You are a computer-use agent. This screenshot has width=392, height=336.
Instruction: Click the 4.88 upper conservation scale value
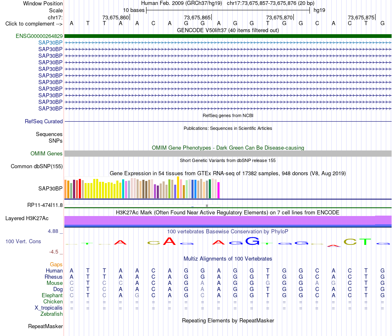point(53,231)
